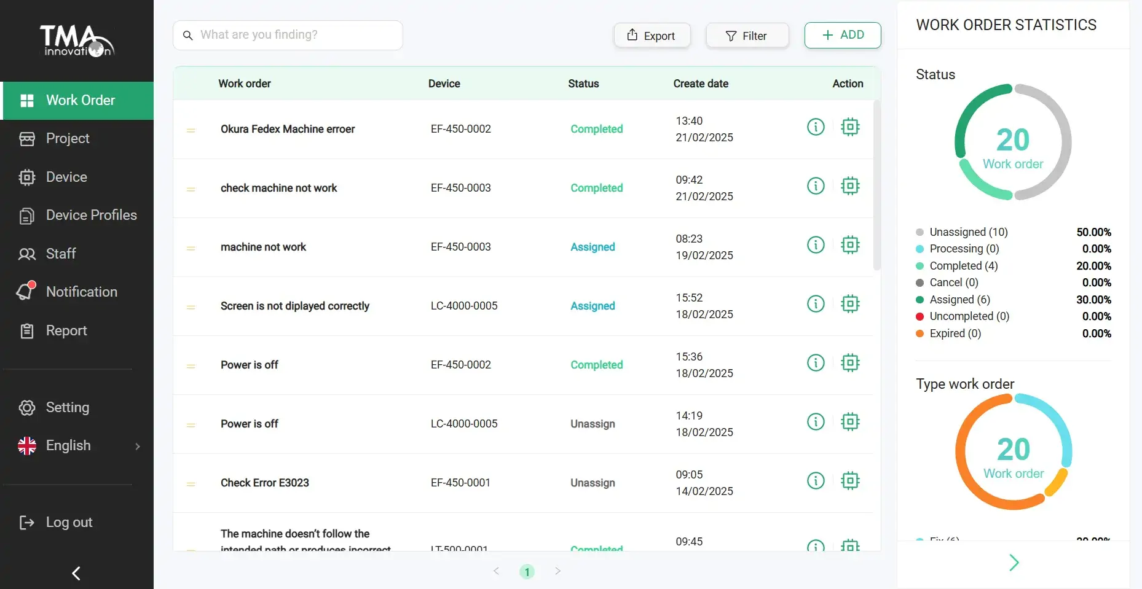
Task: Click device icon on LC-4000-0005 Unassign row
Action: (x=849, y=422)
